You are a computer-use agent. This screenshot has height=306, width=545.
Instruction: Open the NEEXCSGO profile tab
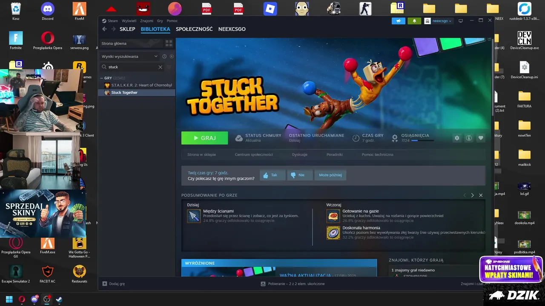pos(232,29)
